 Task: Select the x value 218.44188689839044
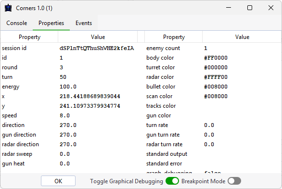(90, 96)
